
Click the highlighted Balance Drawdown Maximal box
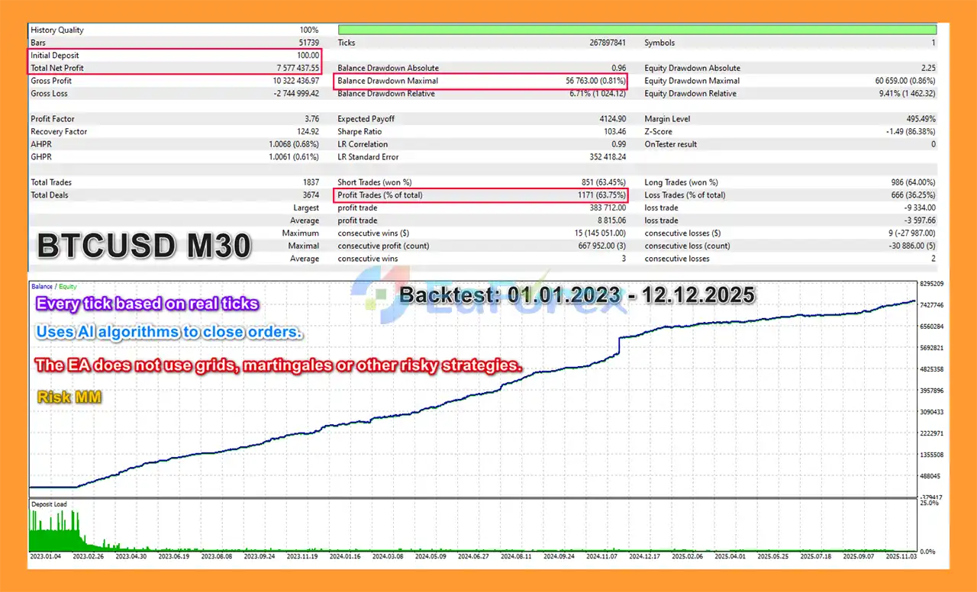[481, 81]
